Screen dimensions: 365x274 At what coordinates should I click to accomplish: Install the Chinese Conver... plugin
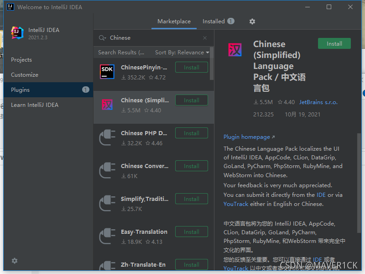pos(191,166)
